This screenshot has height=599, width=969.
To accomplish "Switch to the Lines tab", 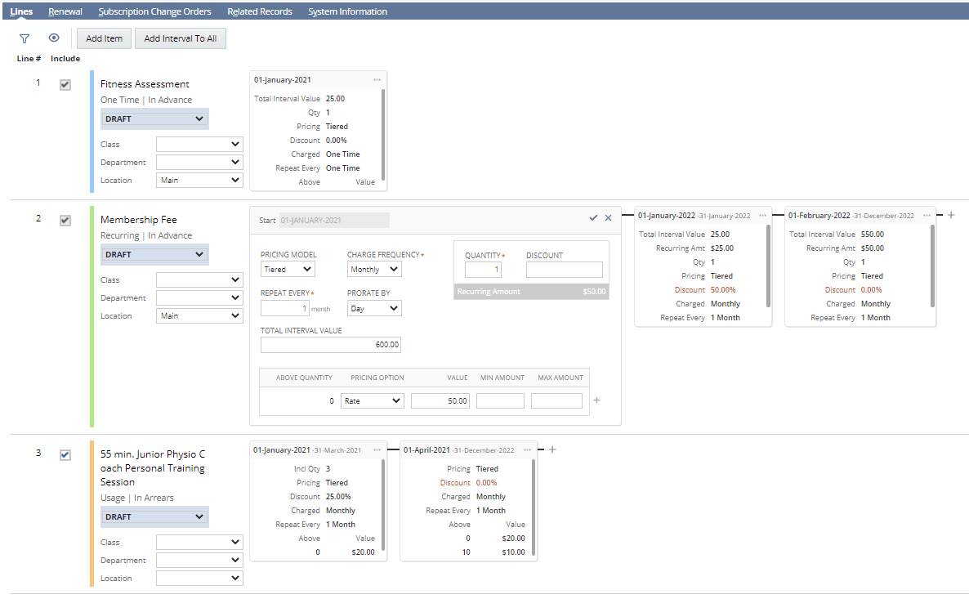I will [x=21, y=11].
